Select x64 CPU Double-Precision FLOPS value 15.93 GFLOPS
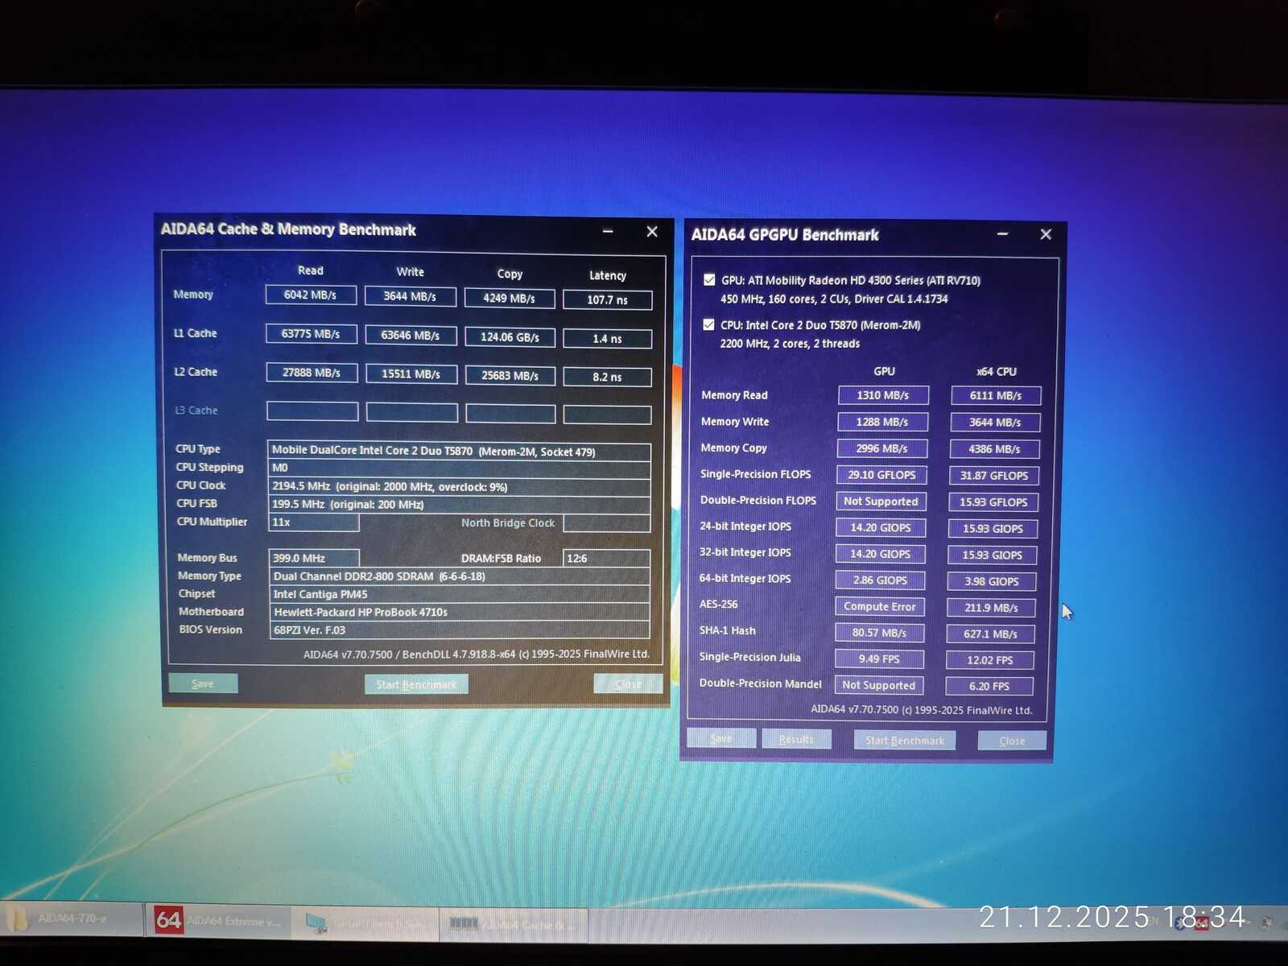The height and width of the screenshot is (966, 1288). click(x=993, y=502)
